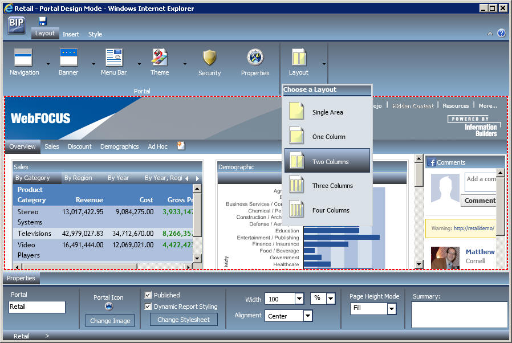
Task: Save the portal with the floppy disk icon
Action: coord(43,21)
